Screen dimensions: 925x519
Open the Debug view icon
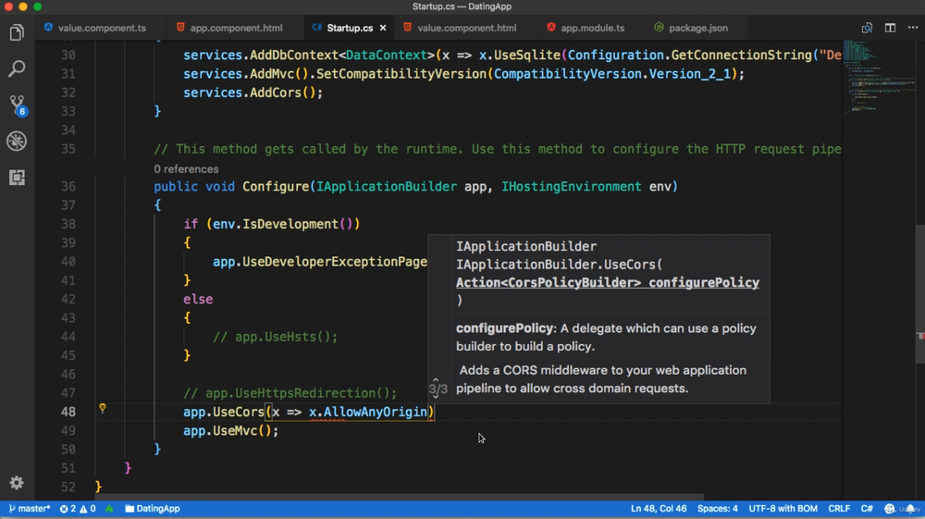pos(17,141)
